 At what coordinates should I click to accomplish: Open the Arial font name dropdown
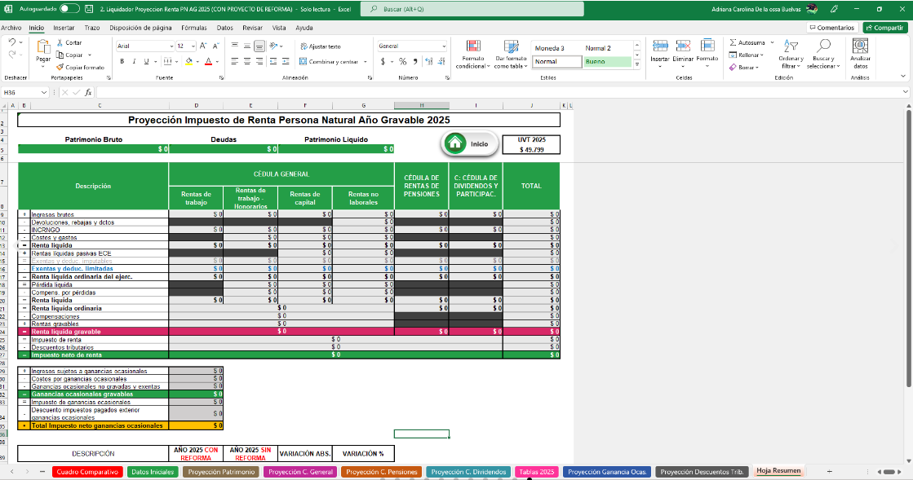pos(170,46)
